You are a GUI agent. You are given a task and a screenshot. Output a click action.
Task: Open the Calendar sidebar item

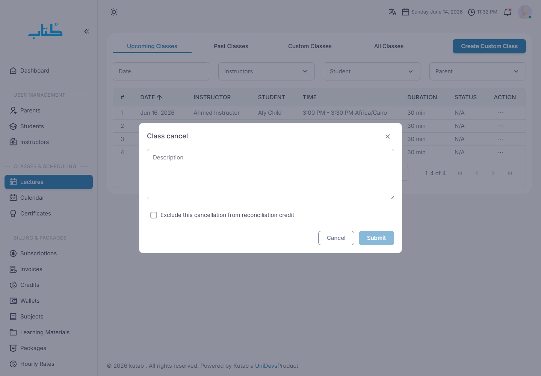[x=48, y=198]
